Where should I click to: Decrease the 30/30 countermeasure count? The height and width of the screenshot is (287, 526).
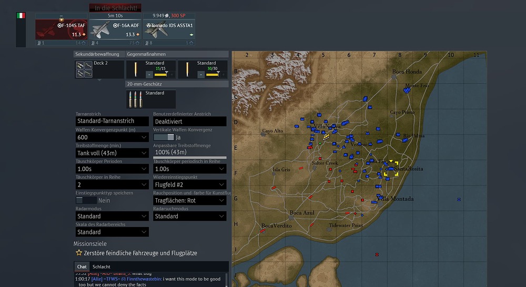coord(201,75)
